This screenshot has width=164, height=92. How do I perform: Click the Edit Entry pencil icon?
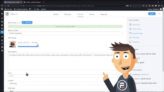(x=130, y=38)
